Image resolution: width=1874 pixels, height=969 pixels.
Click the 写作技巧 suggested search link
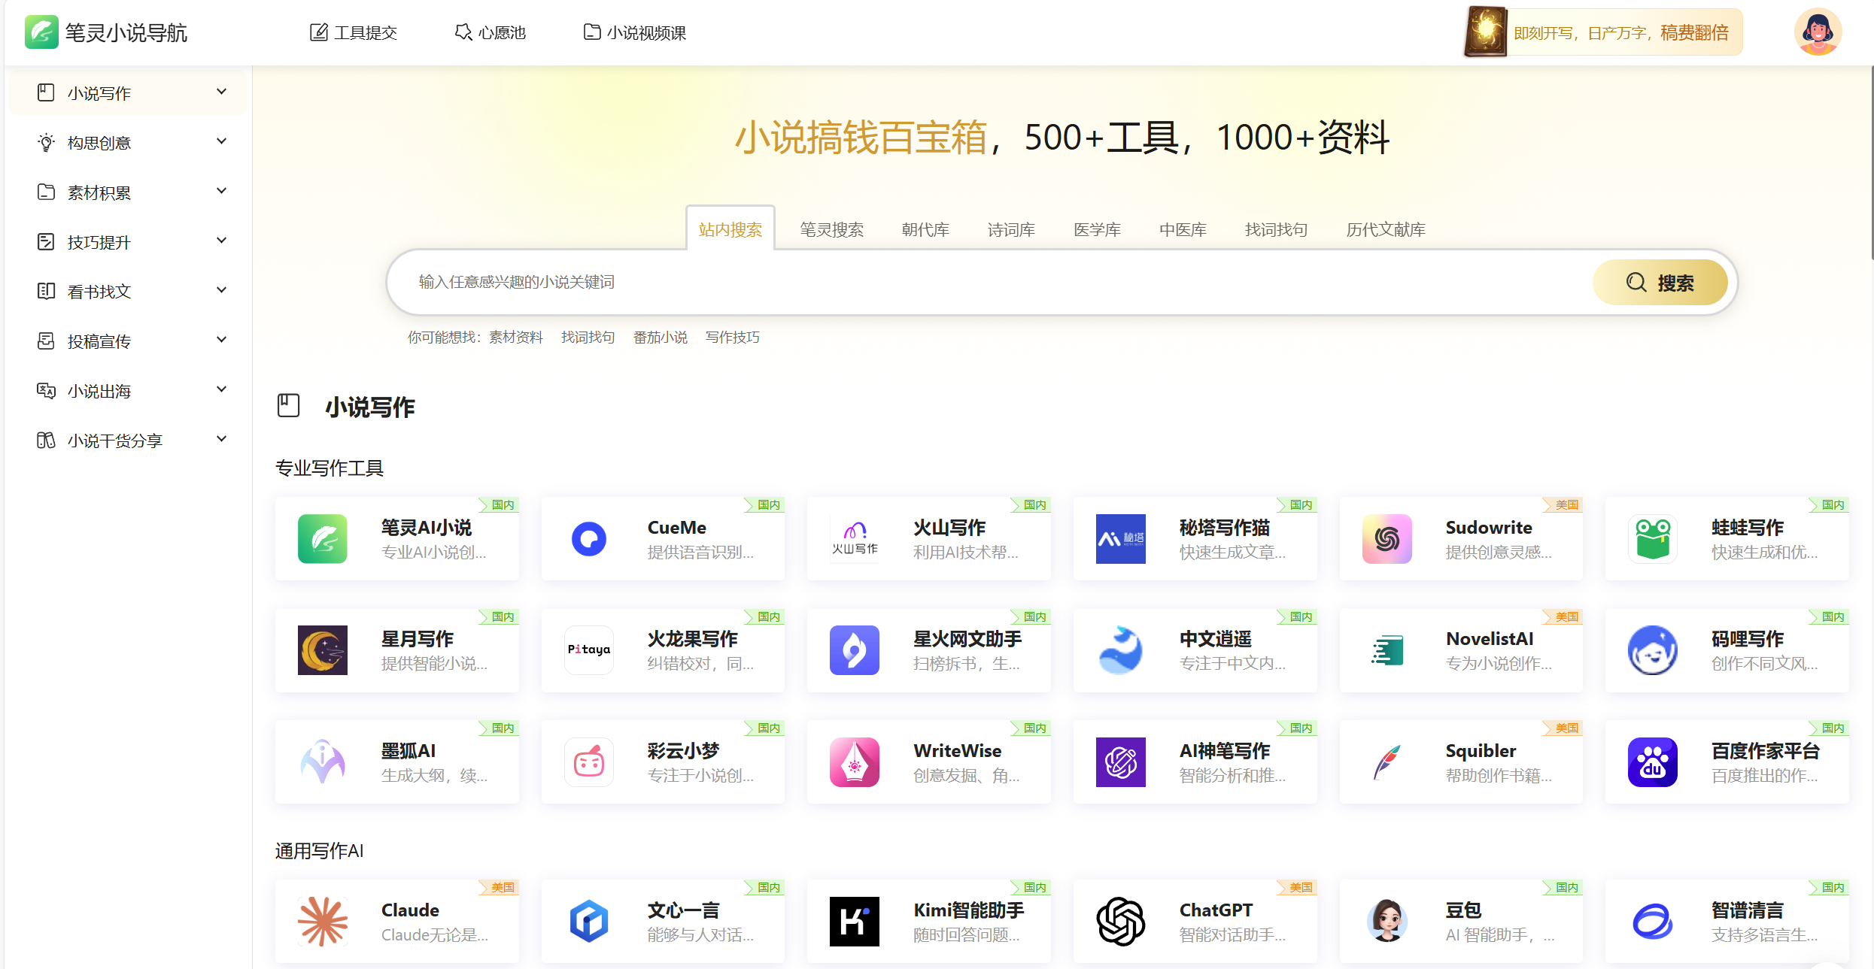click(x=732, y=337)
